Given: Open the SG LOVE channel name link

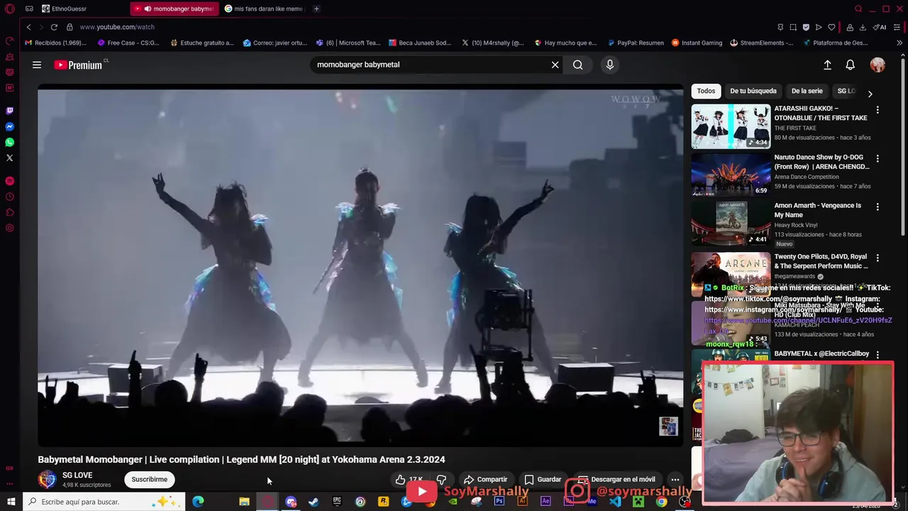Looking at the screenshot, I should [x=77, y=476].
